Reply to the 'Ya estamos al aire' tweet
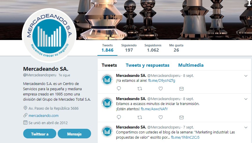 [119, 88]
